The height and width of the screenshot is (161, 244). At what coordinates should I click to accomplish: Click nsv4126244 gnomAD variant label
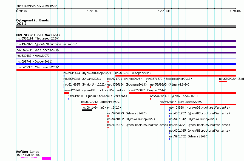94,90
